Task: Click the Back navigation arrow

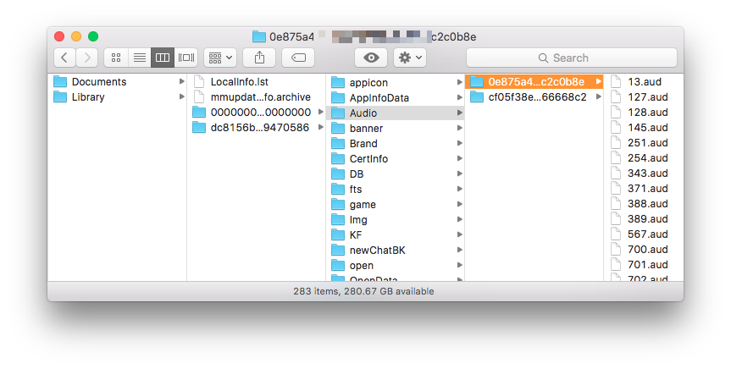Action: pyautogui.click(x=65, y=58)
